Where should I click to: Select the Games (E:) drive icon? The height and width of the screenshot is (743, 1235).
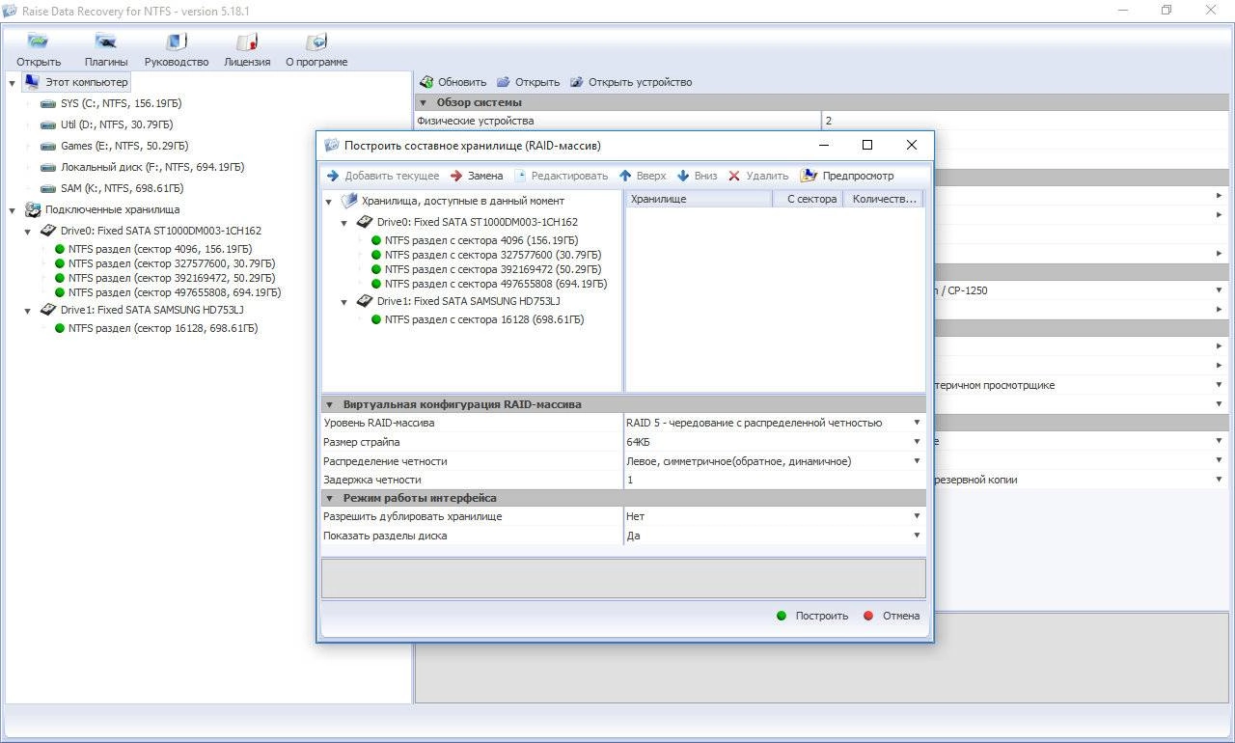pyautogui.click(x=48, y=146)
